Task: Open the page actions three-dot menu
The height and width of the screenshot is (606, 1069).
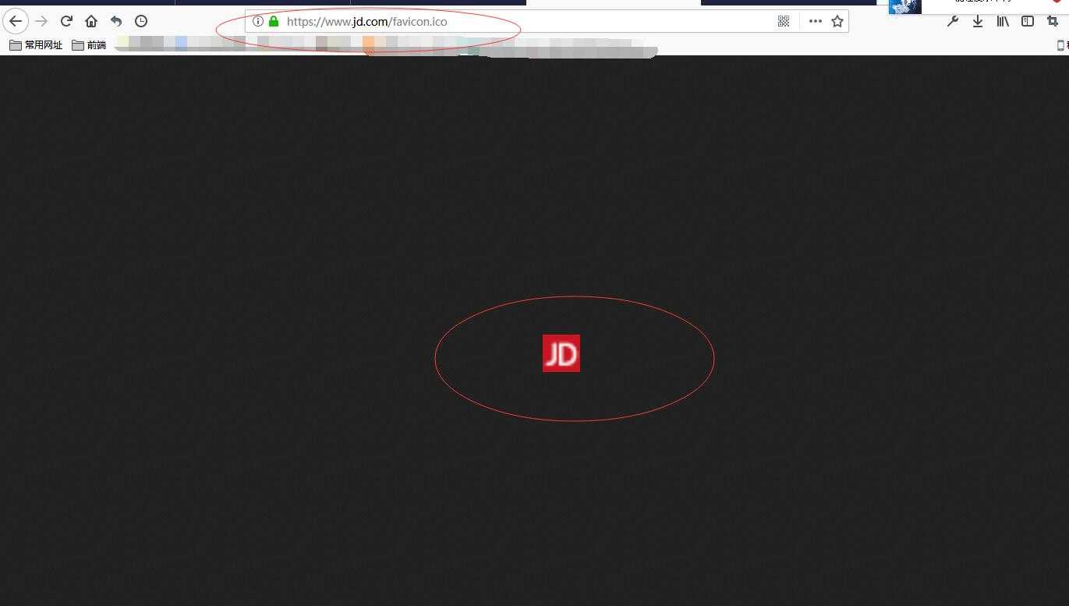Action: 816,21
